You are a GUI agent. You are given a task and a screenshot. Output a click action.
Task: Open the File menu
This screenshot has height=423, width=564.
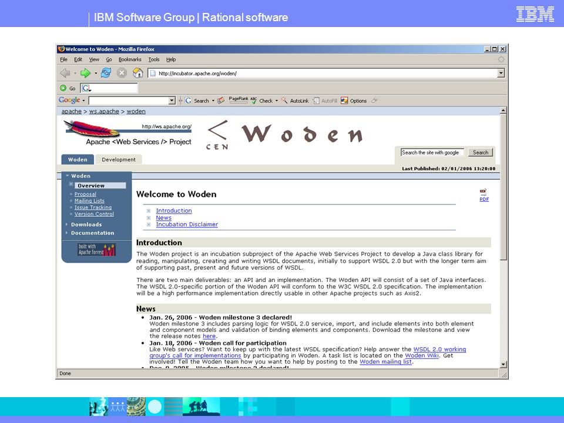point(63,59)
